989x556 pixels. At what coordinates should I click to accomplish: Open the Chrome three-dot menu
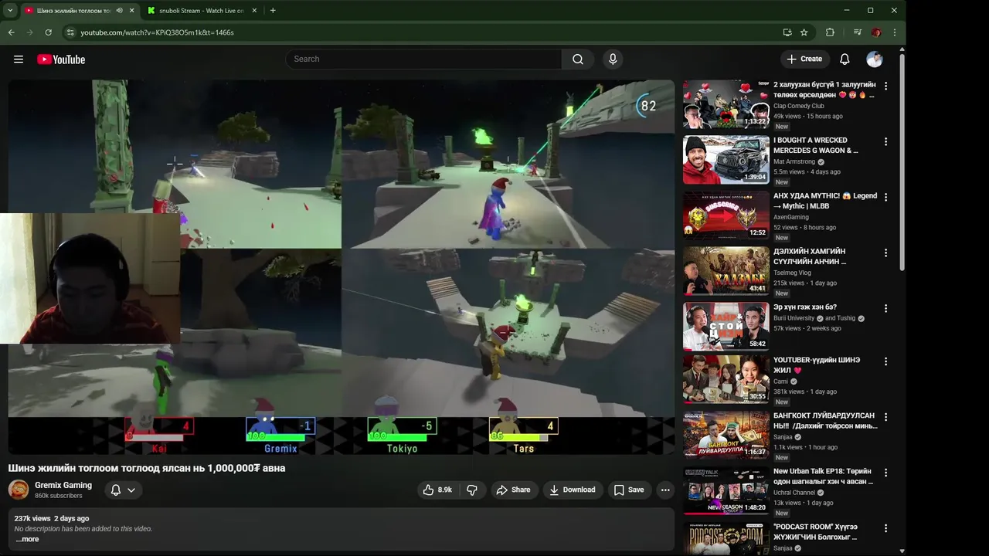[894, 32]
